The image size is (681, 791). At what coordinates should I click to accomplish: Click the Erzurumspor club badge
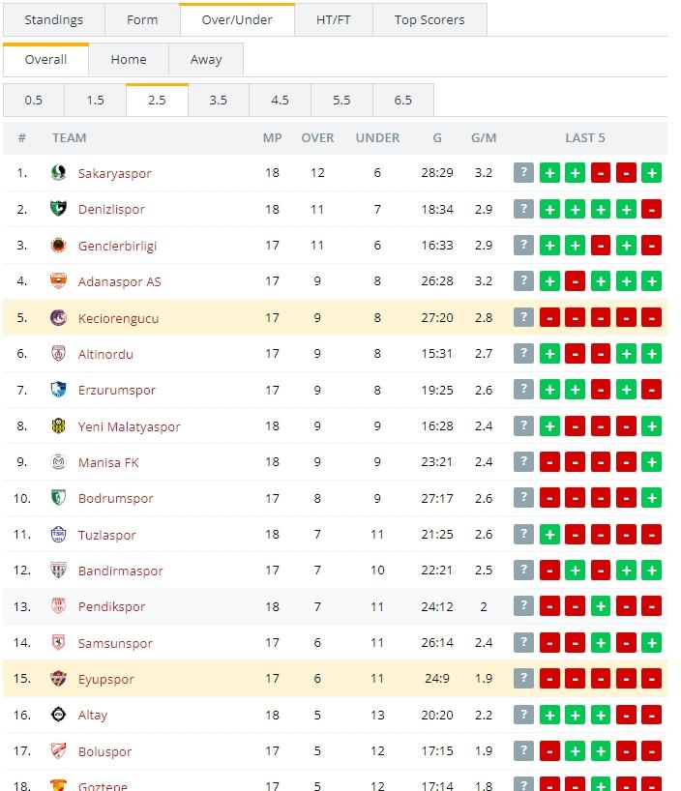pyautogui.click(x=58, y=390)
